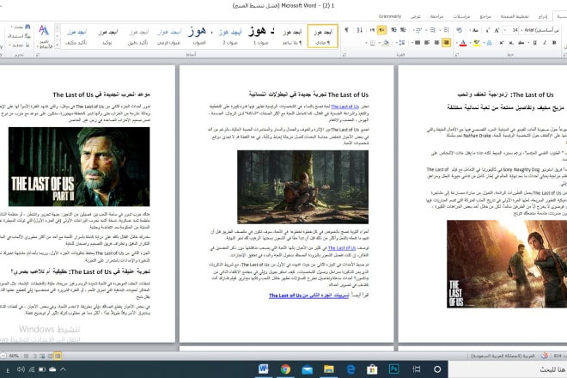Click the Multilevel list icon
Screen dimensions: 567x378
418,30
